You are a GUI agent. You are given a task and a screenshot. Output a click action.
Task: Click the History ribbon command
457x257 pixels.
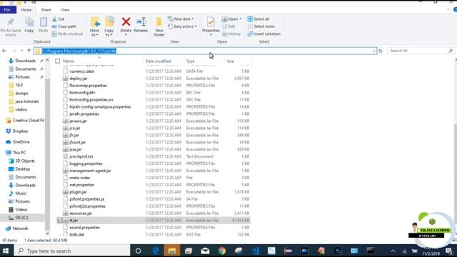coord(231,34)
